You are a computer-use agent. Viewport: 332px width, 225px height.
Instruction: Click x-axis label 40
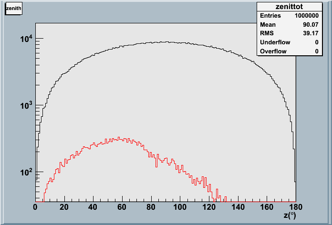tap(93, 207)
